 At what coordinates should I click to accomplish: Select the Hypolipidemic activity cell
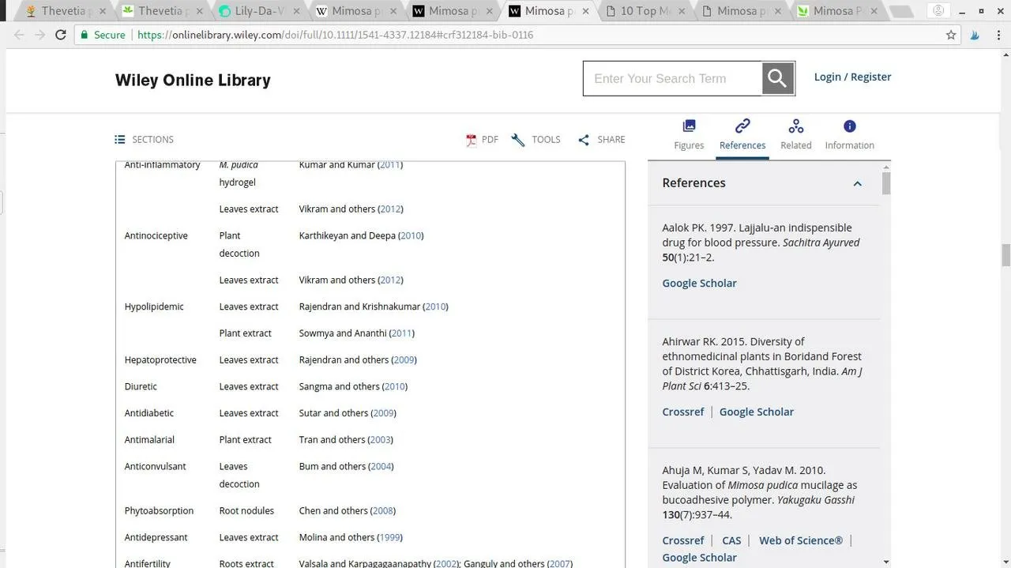click(154, 307)
